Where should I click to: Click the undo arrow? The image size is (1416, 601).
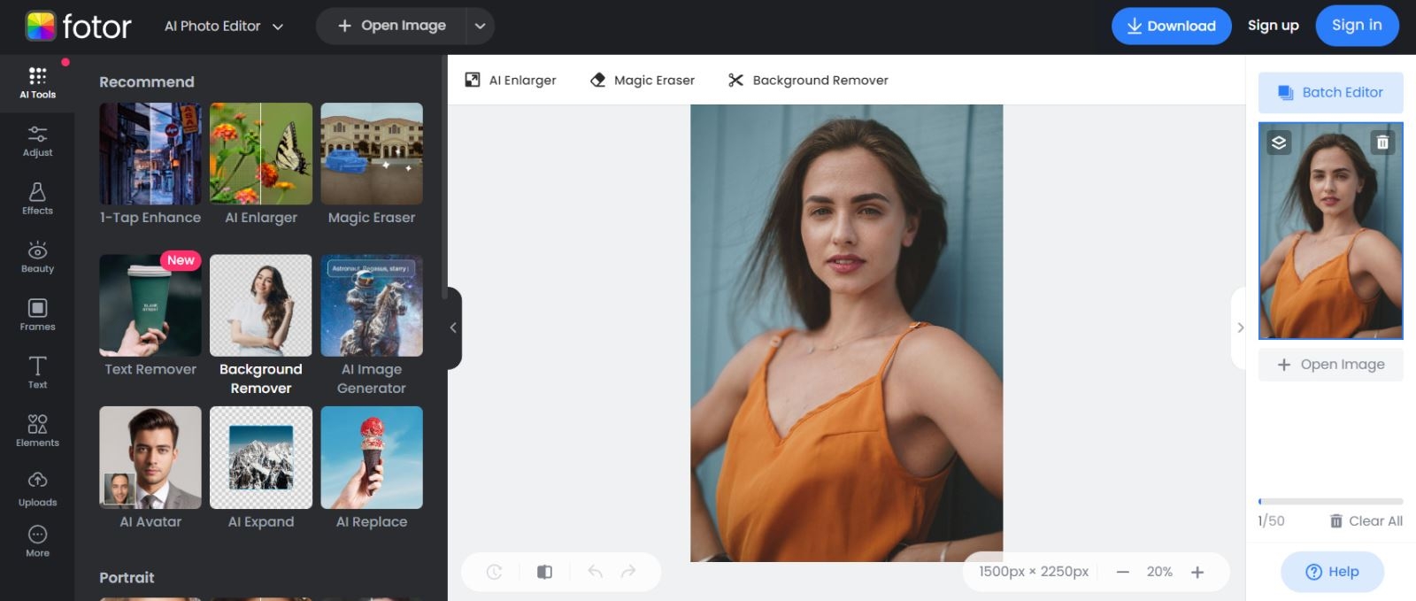(x=595, y=572)
